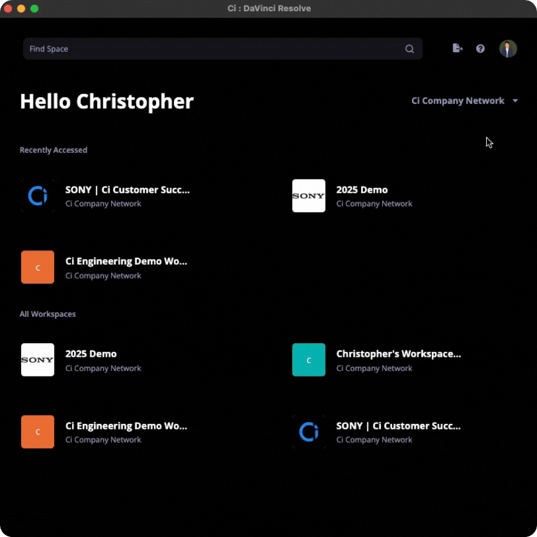Viewport: 537px width, 537px height.
Task: Close the Ci : DaVinci Resolve window
Action: tap(8, 9)
